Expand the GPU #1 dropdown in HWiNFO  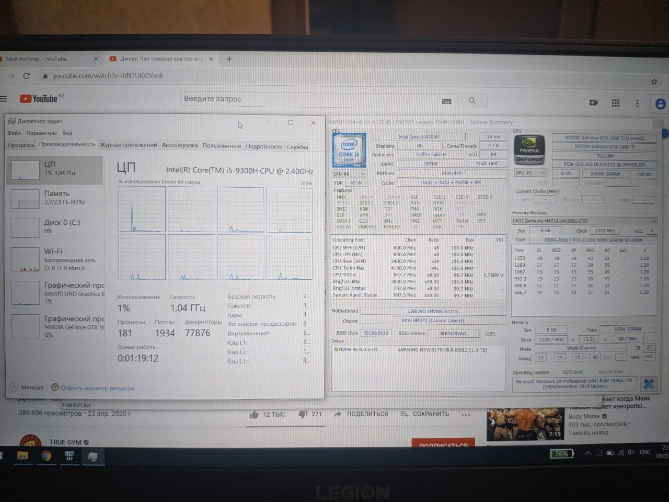[530, 173]
